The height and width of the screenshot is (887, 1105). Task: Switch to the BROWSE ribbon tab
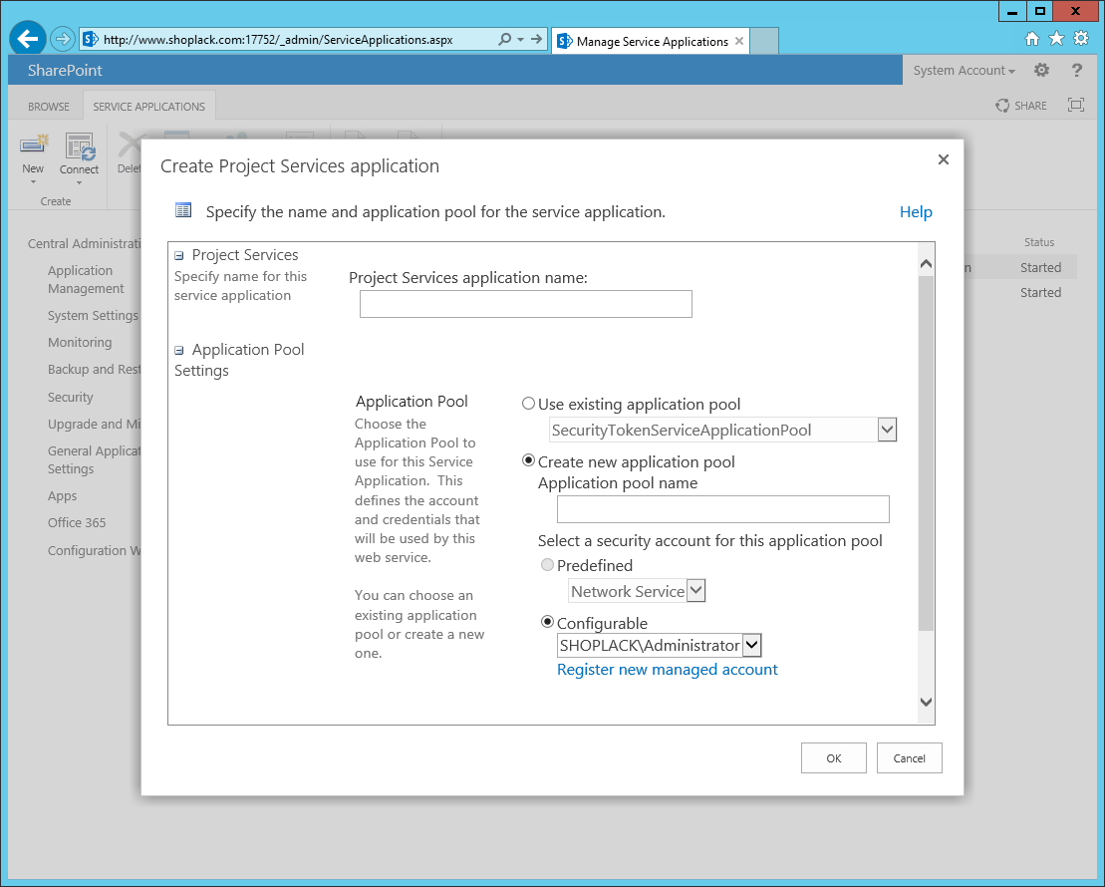pos(49,107)
